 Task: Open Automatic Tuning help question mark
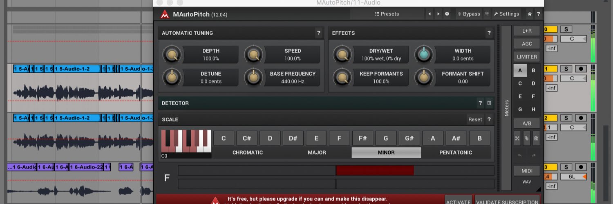[x=318, y=33]
